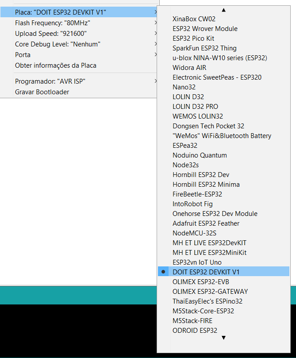Viewport: 296px width, 358px height.
Task: Select Widora AIR board
Action: [223, 68]
